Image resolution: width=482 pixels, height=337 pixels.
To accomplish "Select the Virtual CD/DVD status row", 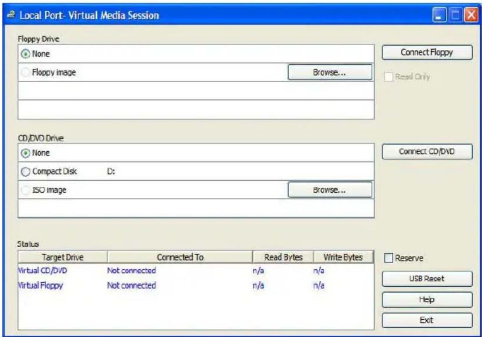I will (x=196, y=271).
